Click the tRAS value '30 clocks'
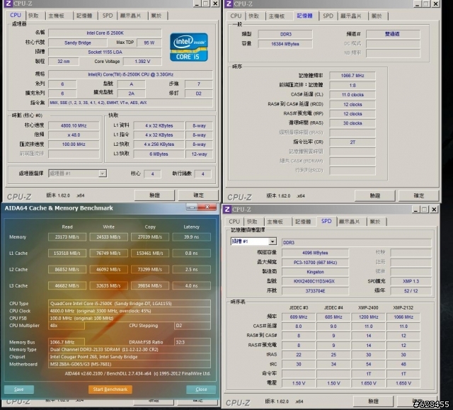This screenshot has height=410, width=453. (x=352, y=123)
